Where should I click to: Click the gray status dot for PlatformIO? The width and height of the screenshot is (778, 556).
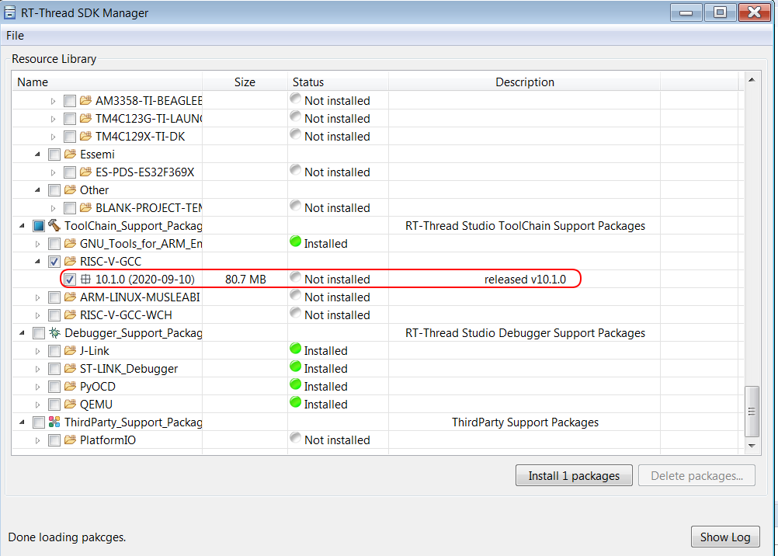click(295, 438)
